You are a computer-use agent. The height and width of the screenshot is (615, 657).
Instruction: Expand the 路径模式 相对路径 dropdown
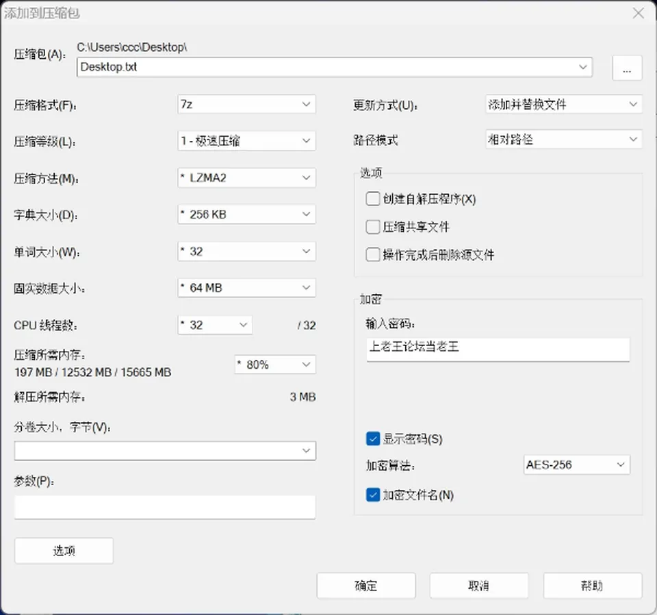coord(563,139)
